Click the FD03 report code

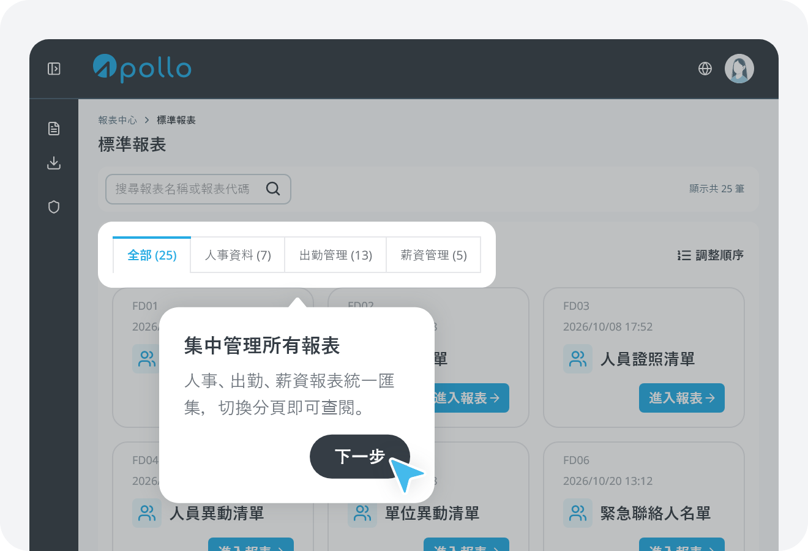pyautogui.click(x=576, y=306)
